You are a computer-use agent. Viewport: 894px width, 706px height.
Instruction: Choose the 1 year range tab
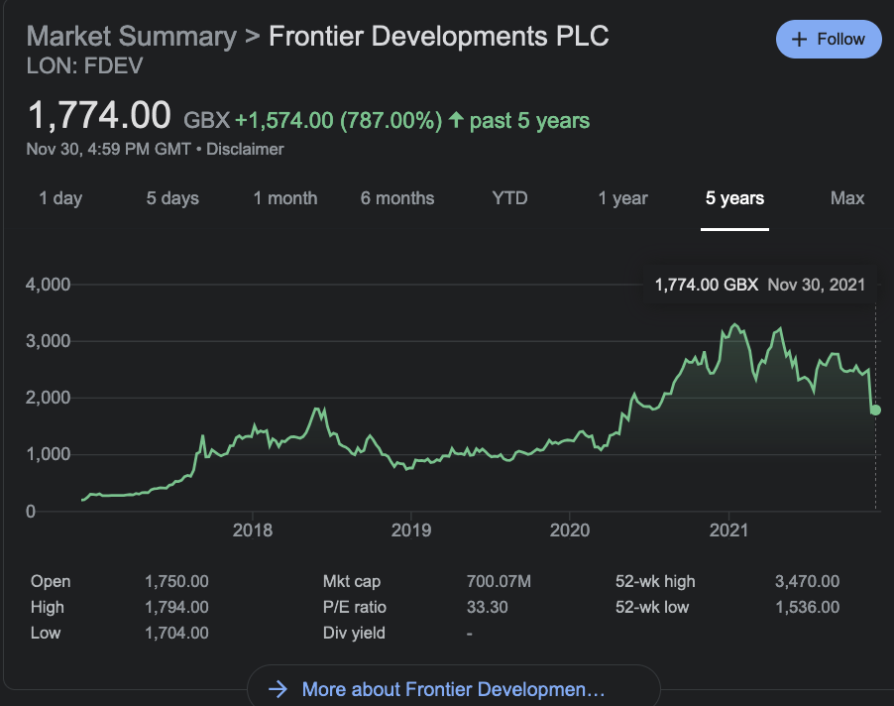coord(622,198)
